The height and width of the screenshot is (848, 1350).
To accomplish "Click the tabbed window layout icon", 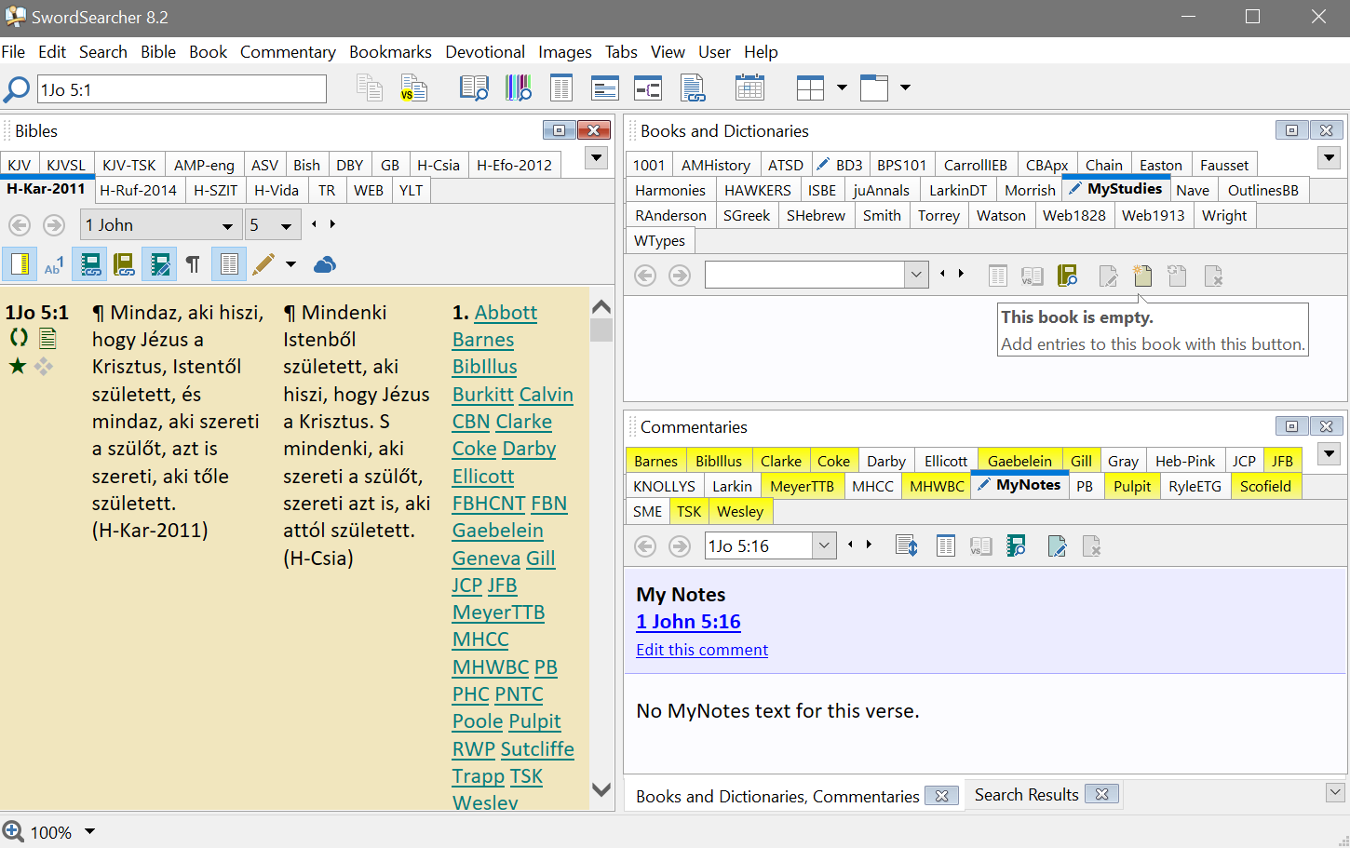I will [x=874, y=89].
